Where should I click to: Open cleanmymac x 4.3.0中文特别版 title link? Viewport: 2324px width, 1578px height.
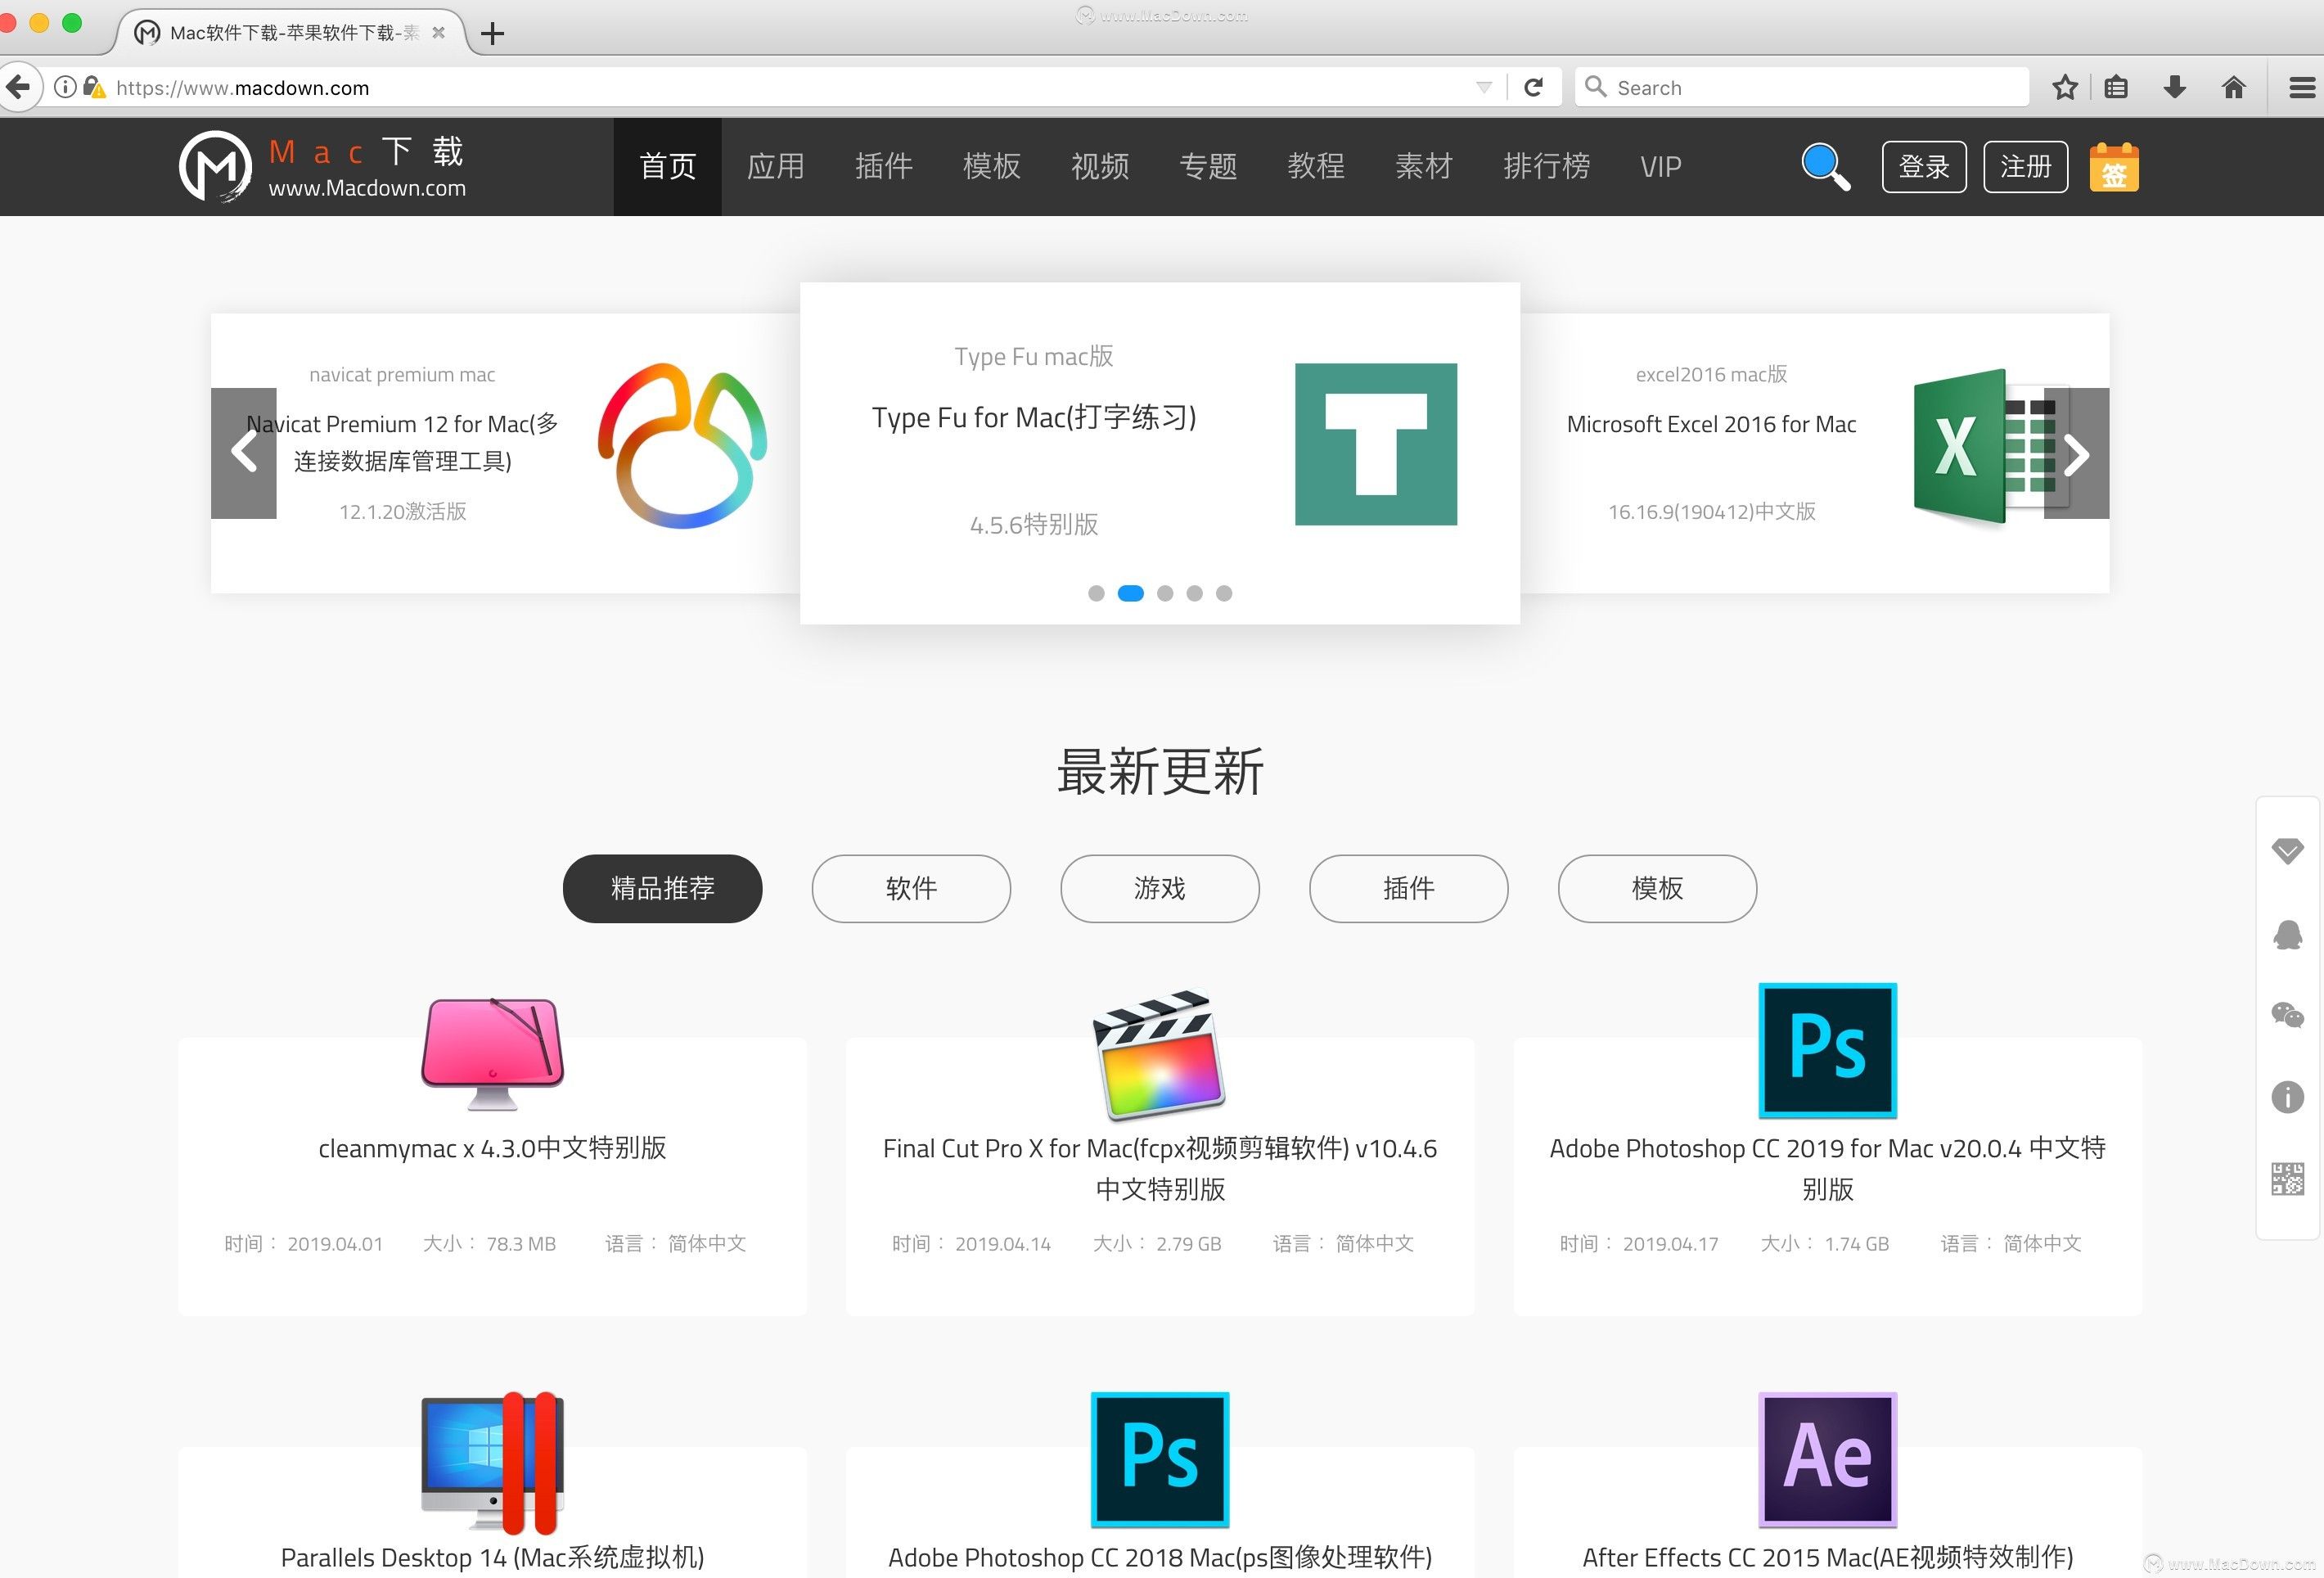pos(492,1148)
